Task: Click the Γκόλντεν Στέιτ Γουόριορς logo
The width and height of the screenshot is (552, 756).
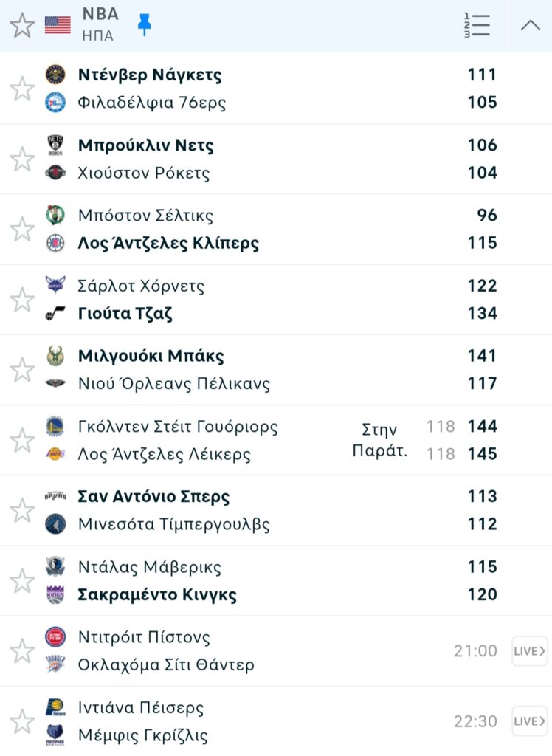Action: click(x=55, y=426)
